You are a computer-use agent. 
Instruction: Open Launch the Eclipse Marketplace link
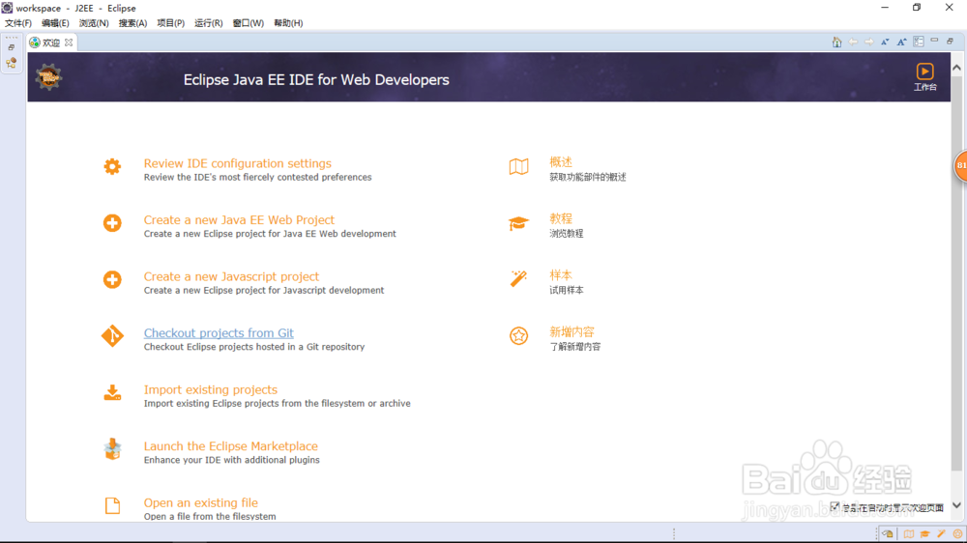coord(231,446)
